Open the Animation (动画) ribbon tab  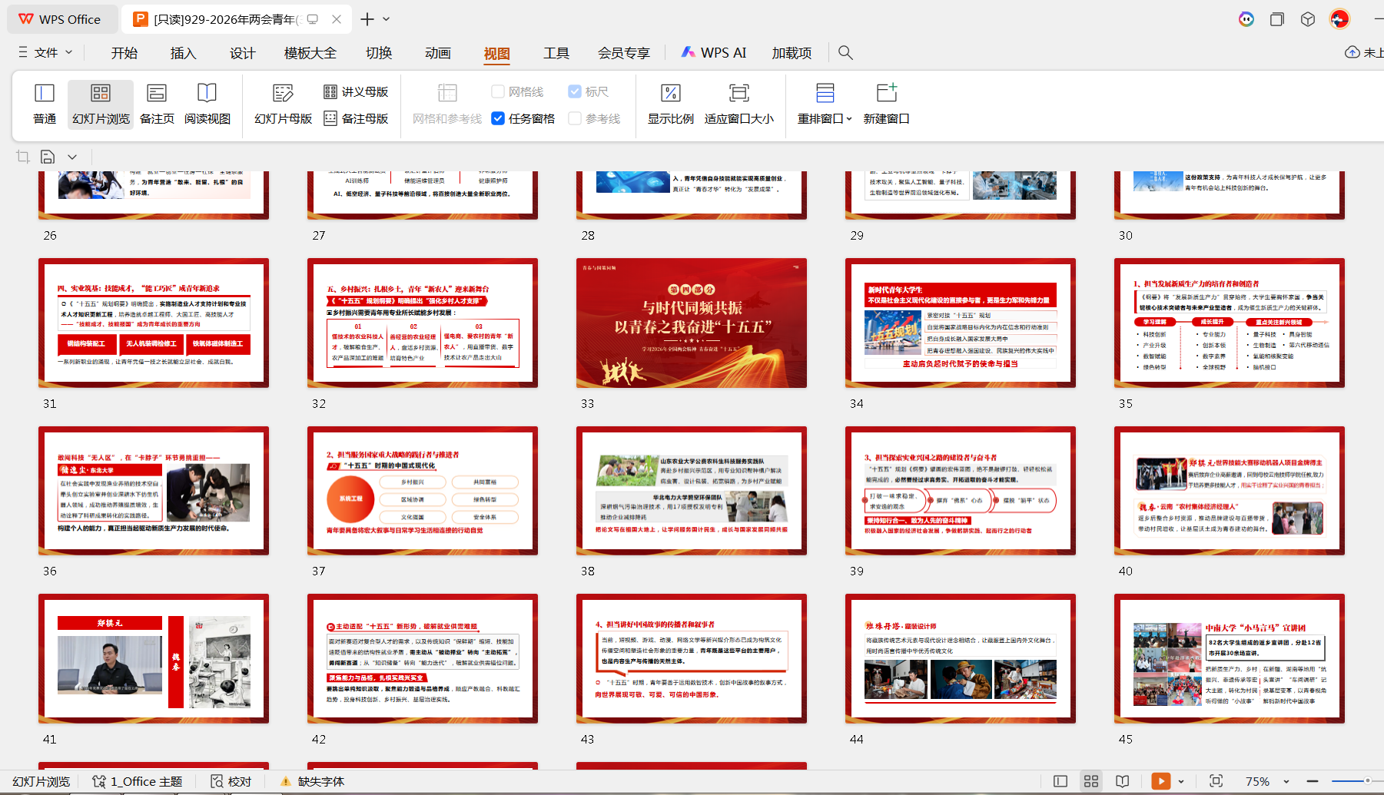click(438, 52)
